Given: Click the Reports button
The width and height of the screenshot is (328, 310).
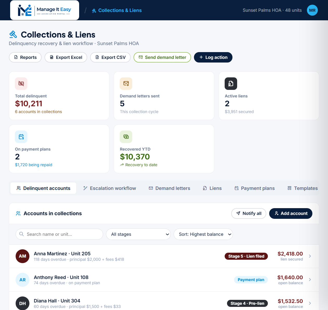Looking at the screenshot, I should click(25, 57).
